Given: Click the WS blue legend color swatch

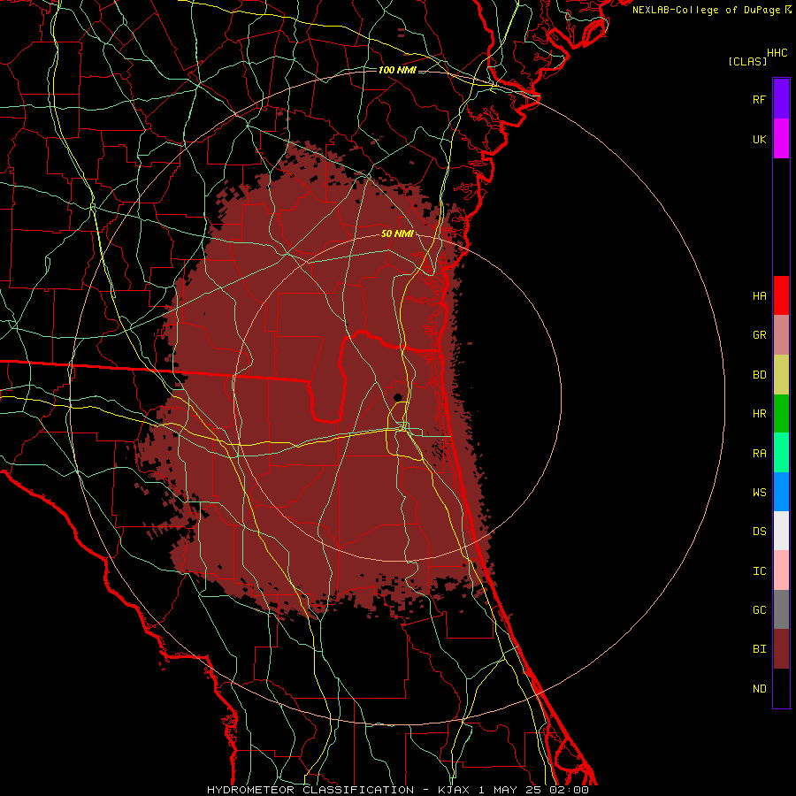Looking at the screenshot, I should click(x=781, y=492).
